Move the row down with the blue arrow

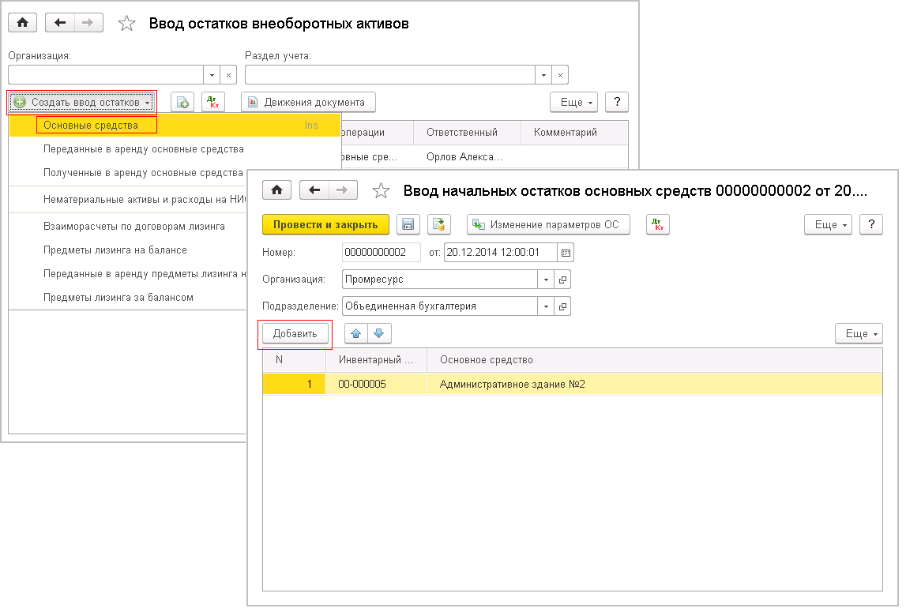point(379,334)
